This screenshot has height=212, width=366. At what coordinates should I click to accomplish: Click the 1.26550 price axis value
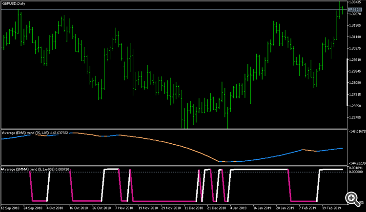(355, 106)
